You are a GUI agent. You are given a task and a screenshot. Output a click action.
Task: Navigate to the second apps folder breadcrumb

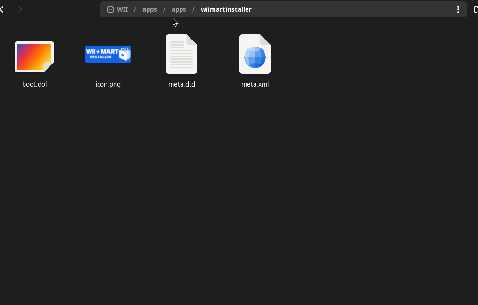pos(179,9)
